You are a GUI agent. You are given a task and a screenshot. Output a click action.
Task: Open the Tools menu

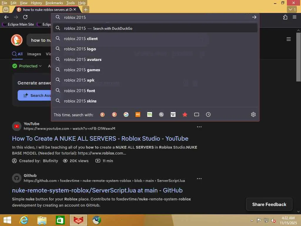71,3
